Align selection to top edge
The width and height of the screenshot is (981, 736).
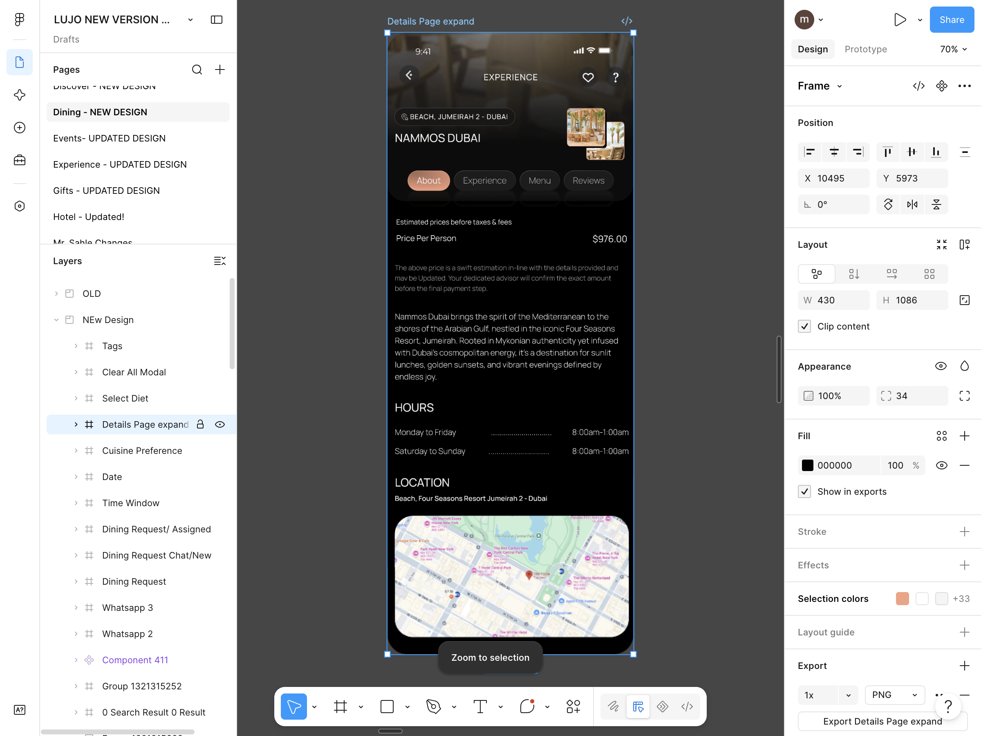[x=888, y=152]
